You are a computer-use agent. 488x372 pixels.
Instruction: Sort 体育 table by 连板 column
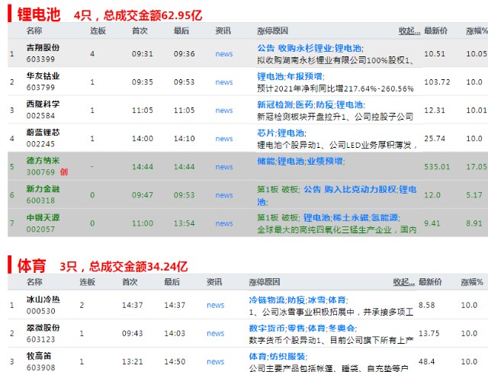point(88,282)
